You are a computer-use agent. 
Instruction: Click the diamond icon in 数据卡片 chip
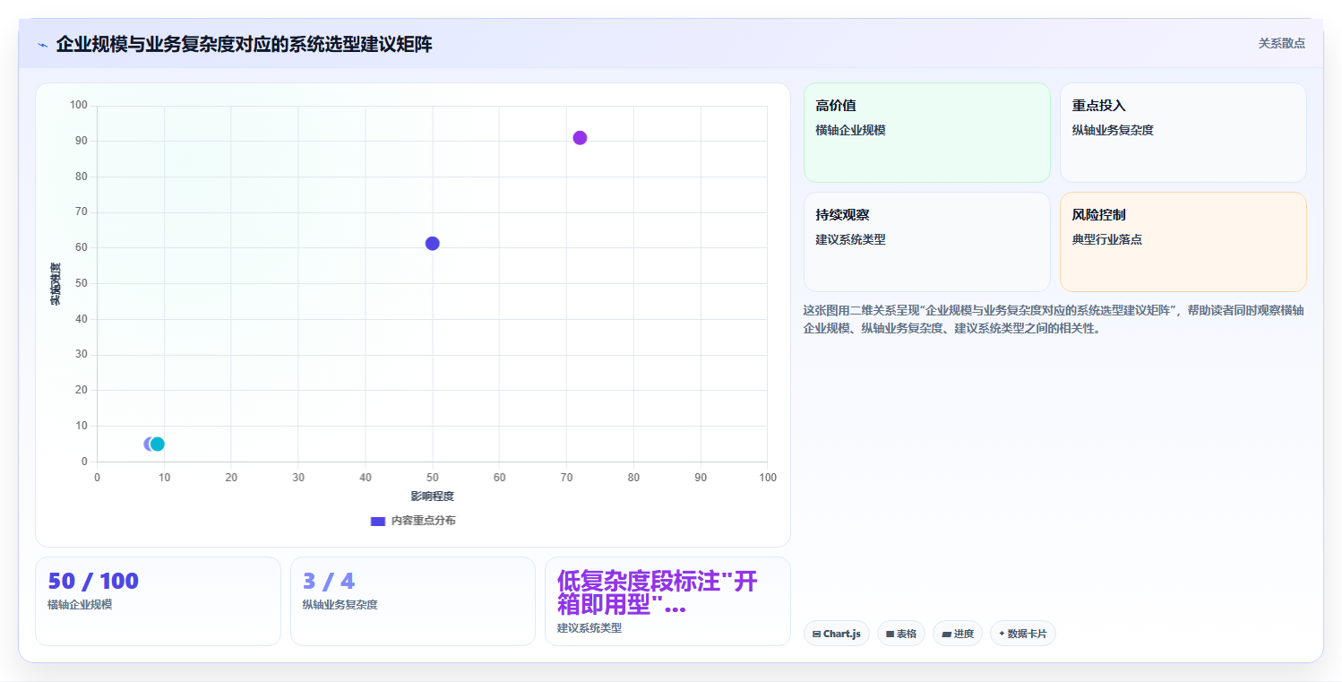[x=1002, y=634]
